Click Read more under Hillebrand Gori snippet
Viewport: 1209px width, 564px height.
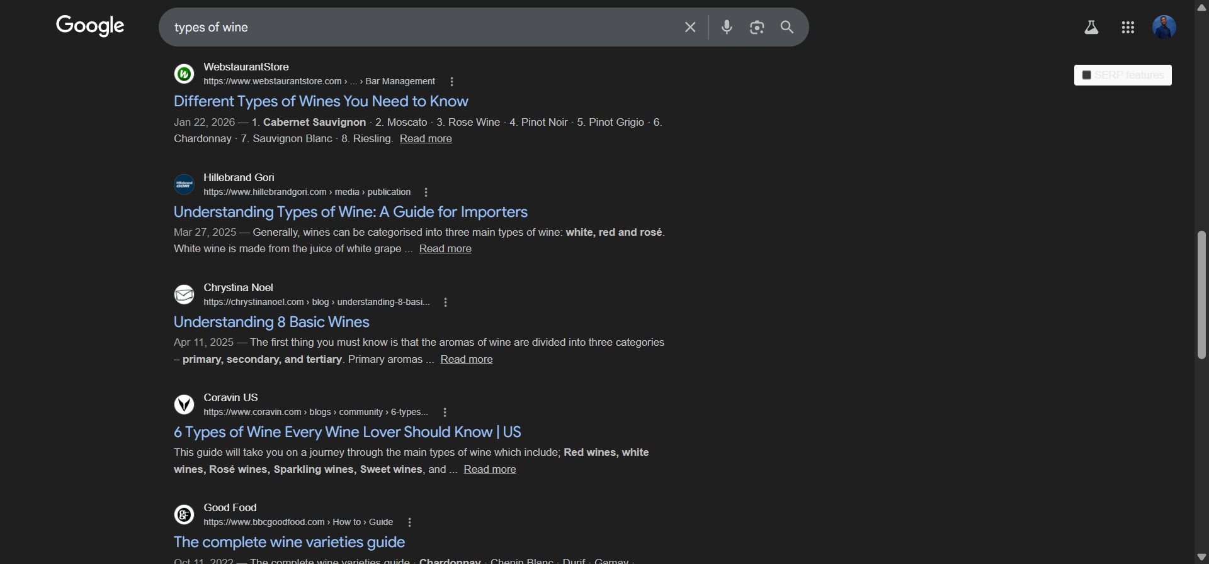(445, 248)
